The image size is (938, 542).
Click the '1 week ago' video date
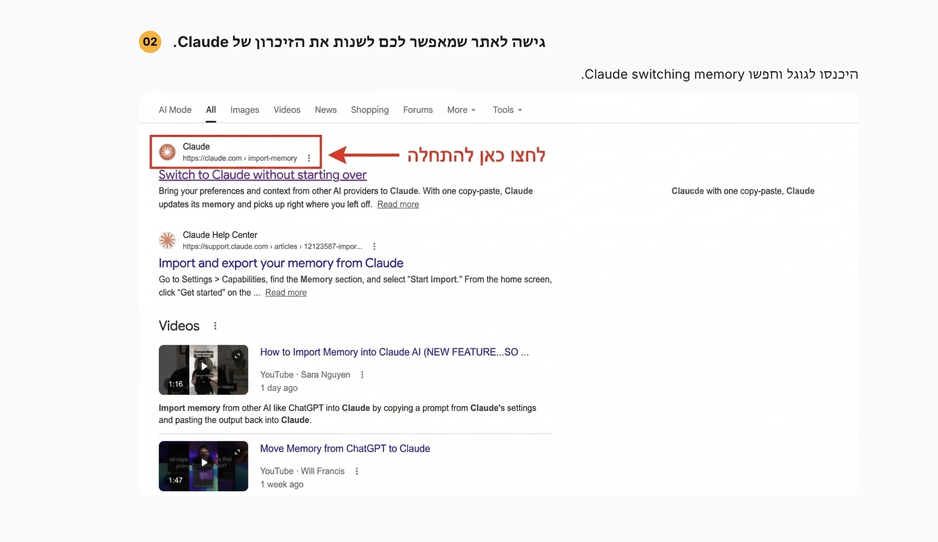pyautogui.click(x=282, y=484)
